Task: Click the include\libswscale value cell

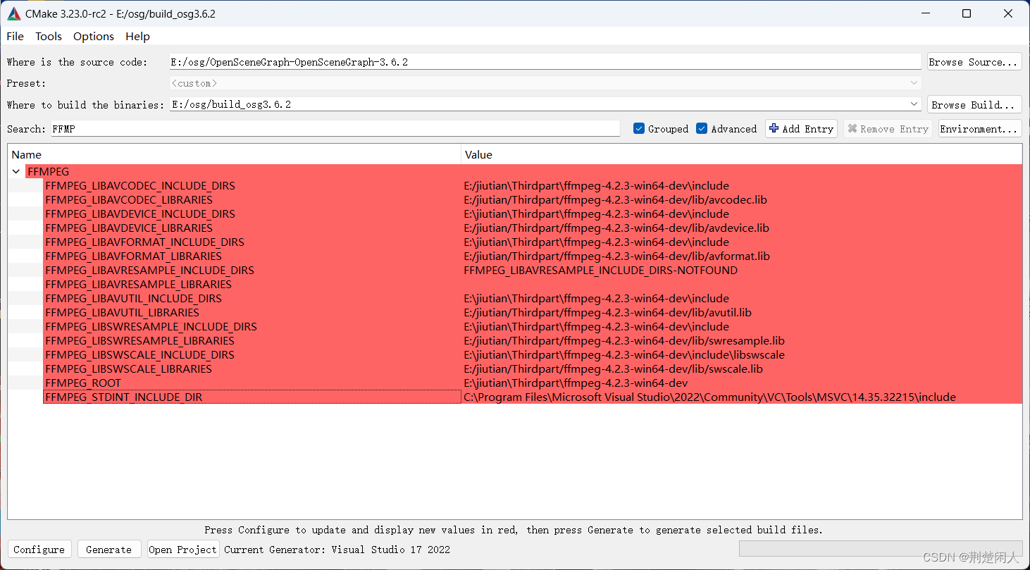Action: tap(624, 355)
